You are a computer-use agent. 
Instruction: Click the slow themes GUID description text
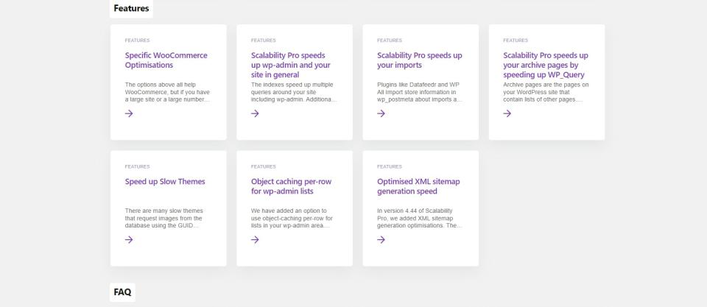tap(163, 218)
